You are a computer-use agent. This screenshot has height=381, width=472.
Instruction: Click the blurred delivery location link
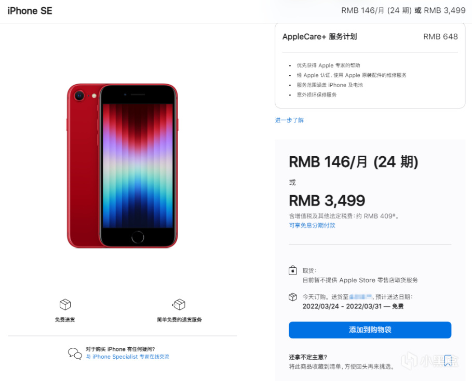360,297
